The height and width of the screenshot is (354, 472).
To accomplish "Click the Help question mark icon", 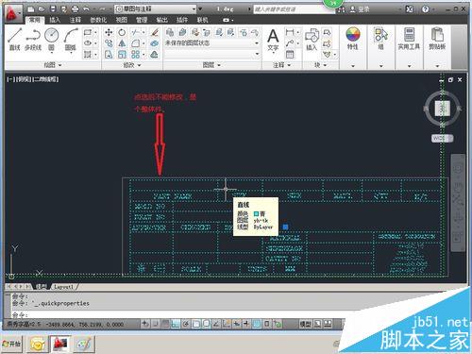I will pyautogui.click(x=426, y=9).
